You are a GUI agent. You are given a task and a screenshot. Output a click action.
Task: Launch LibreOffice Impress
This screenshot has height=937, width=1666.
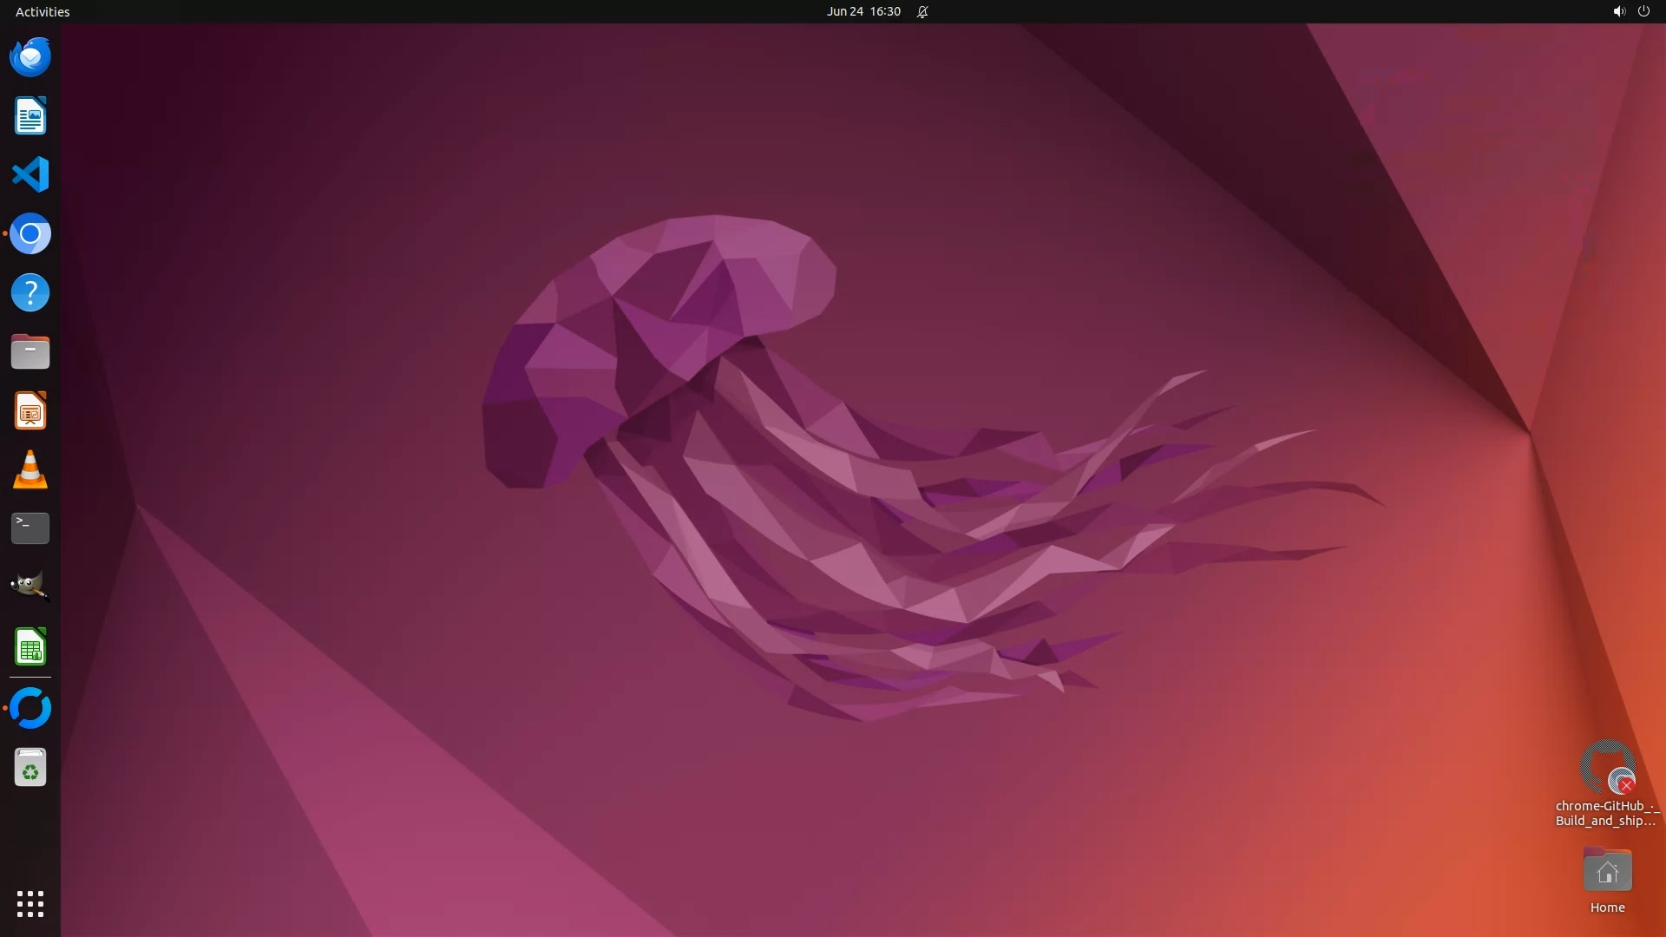(30, 410)
